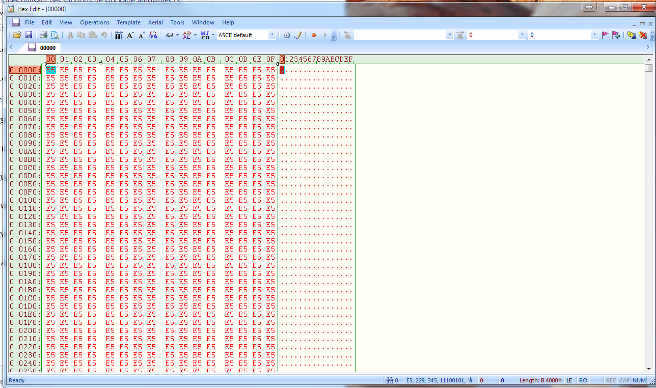This screenshot has width=656, height=388.
Task: Click the Length: B 4000h status pane
Action: 540,380
